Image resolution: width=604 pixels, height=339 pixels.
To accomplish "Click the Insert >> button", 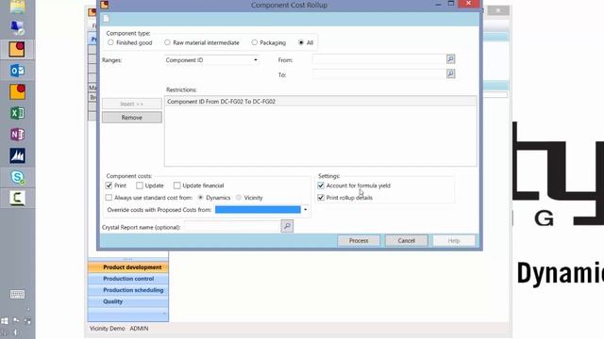I will pyautogui.click(x=132, y=104).
